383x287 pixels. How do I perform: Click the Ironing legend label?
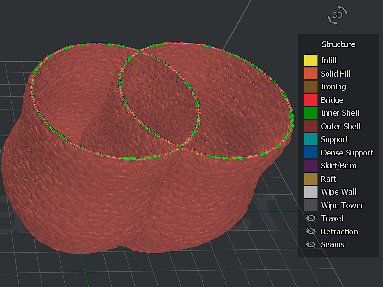(x=333, y=87)
